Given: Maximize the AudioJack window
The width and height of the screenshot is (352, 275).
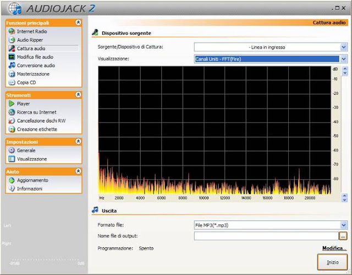Looking at the screenshot, I should [337, 8].
